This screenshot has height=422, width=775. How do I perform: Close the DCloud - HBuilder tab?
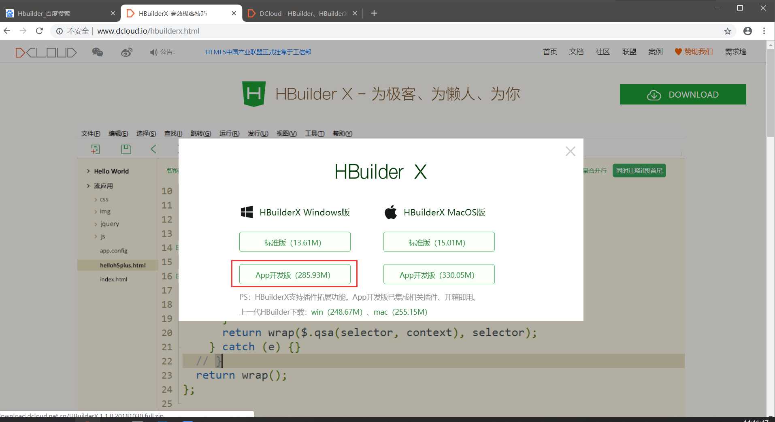point(355,13)
